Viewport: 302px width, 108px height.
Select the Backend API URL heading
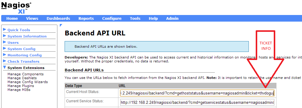(95, 33)
